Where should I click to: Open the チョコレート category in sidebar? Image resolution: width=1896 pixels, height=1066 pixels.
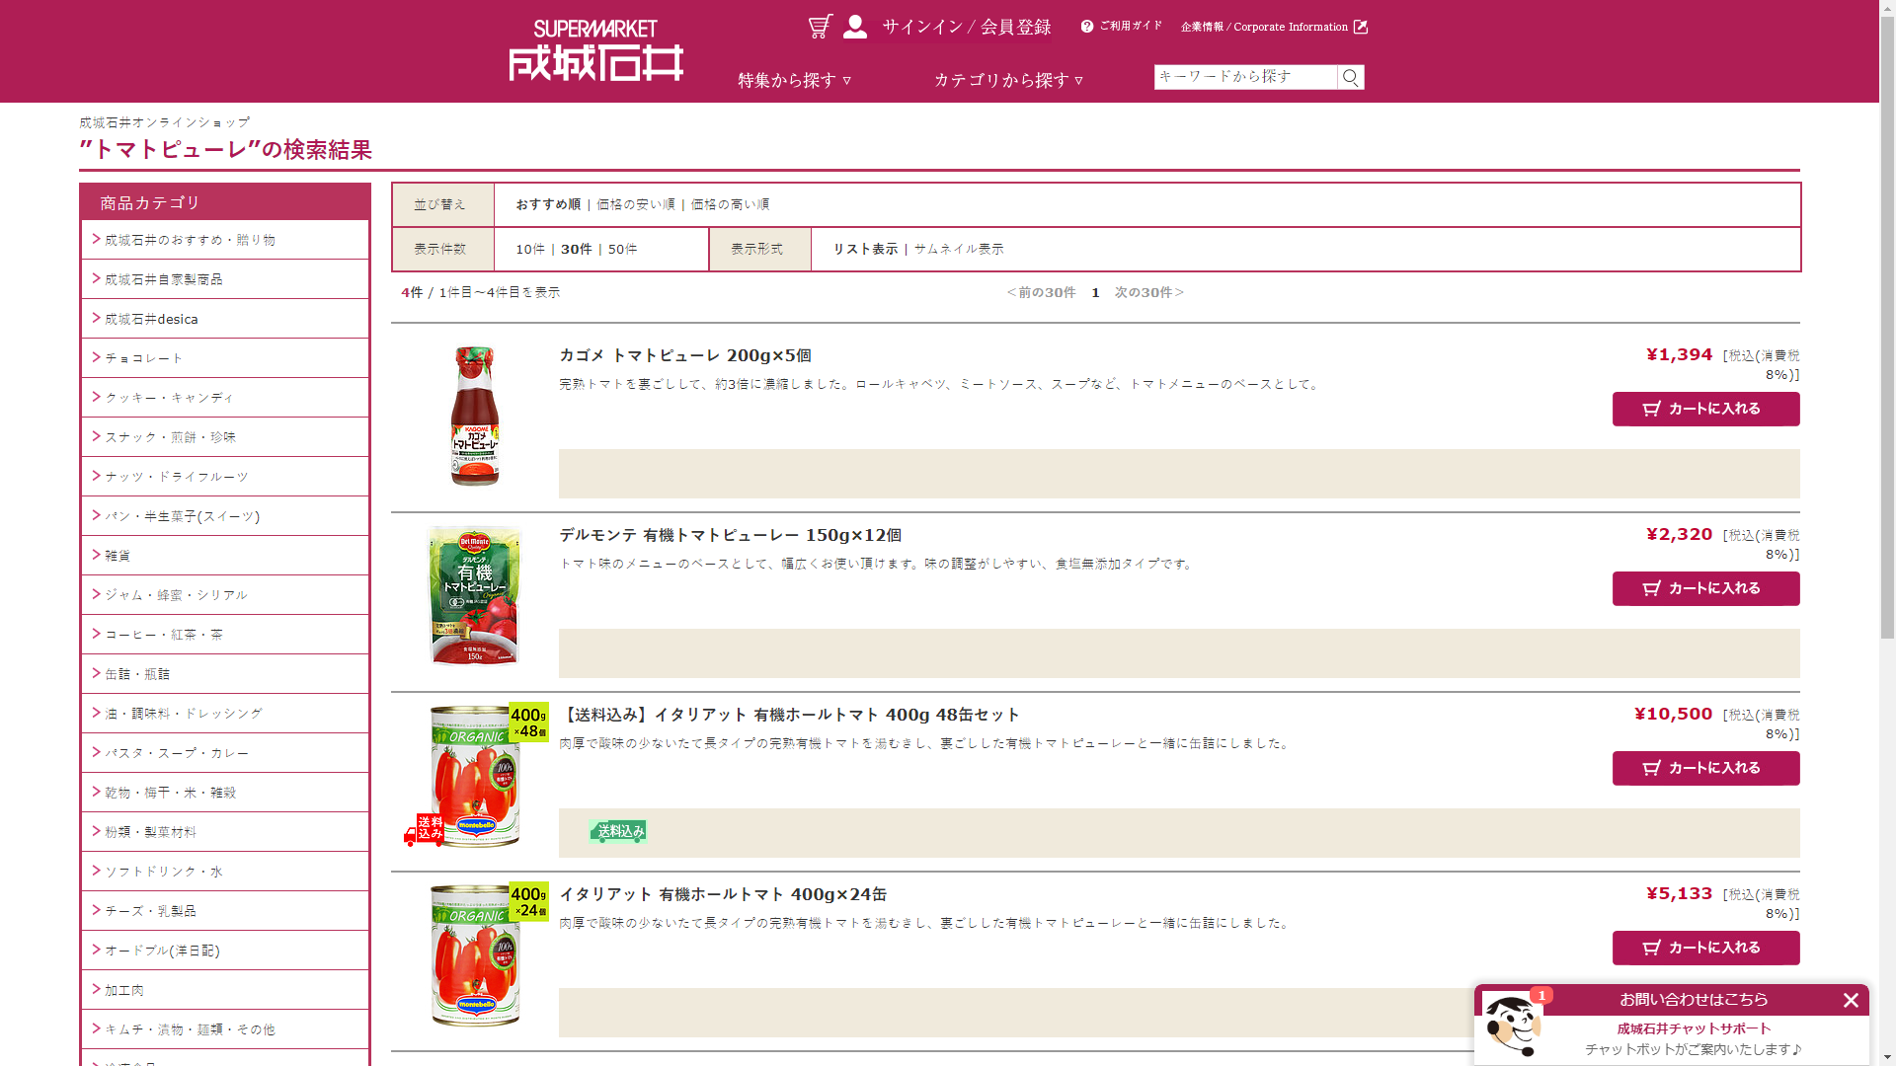pos(144,358)
